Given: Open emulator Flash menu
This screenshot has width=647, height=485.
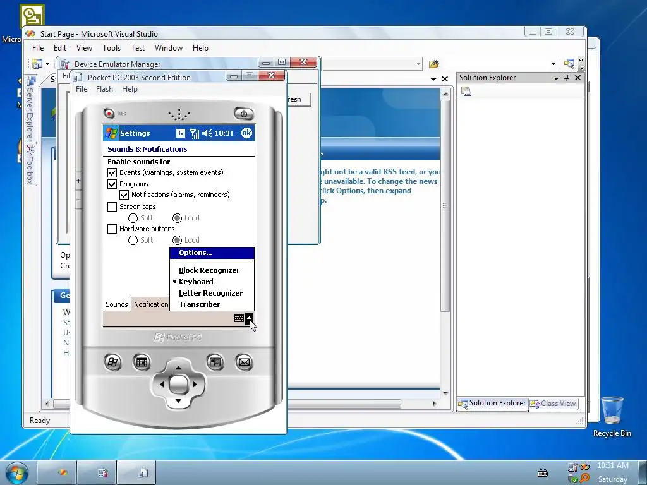Looking at the screenshot, I should (104, 89).
